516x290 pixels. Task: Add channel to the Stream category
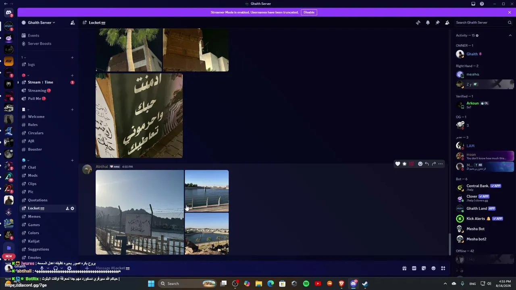72,75
